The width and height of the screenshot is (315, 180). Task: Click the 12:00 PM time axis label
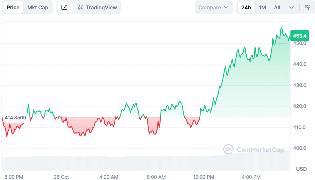click(x=204, y=177)
